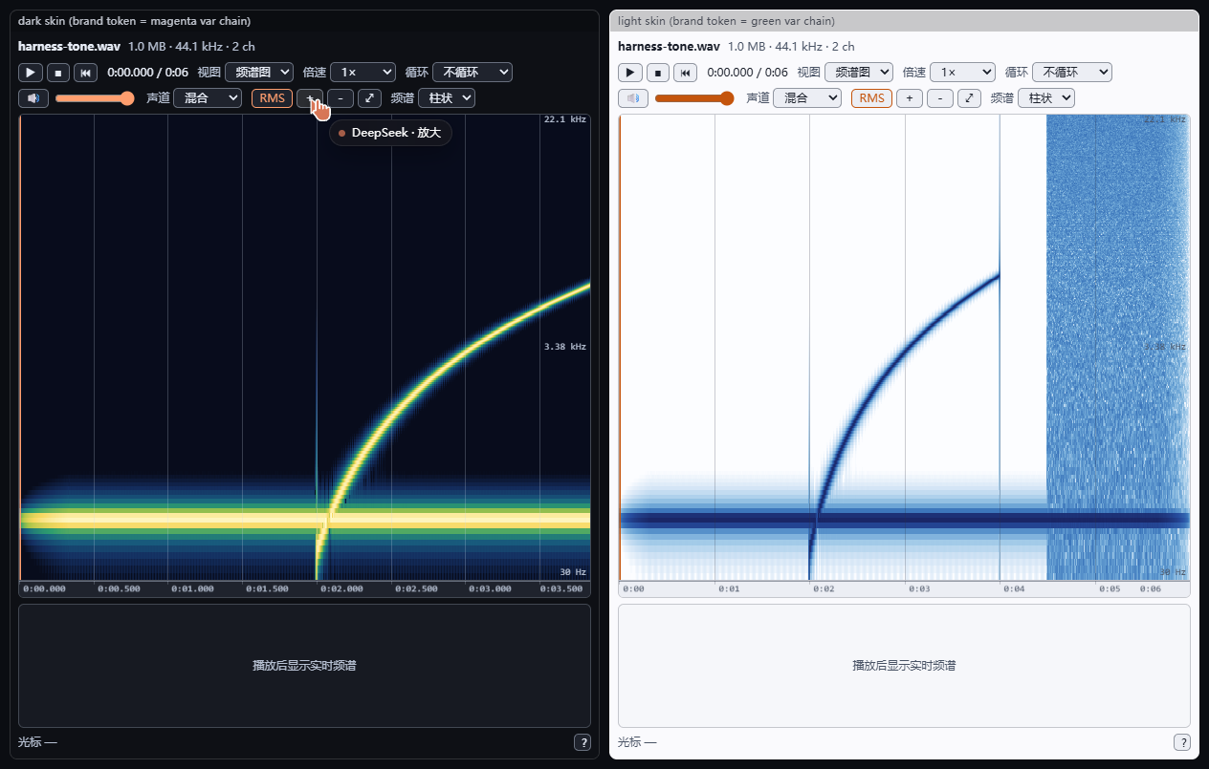Open the 不循环 loop dropdown in light panel
The height and width of the screenshot is (769, 1209).
1072,73
